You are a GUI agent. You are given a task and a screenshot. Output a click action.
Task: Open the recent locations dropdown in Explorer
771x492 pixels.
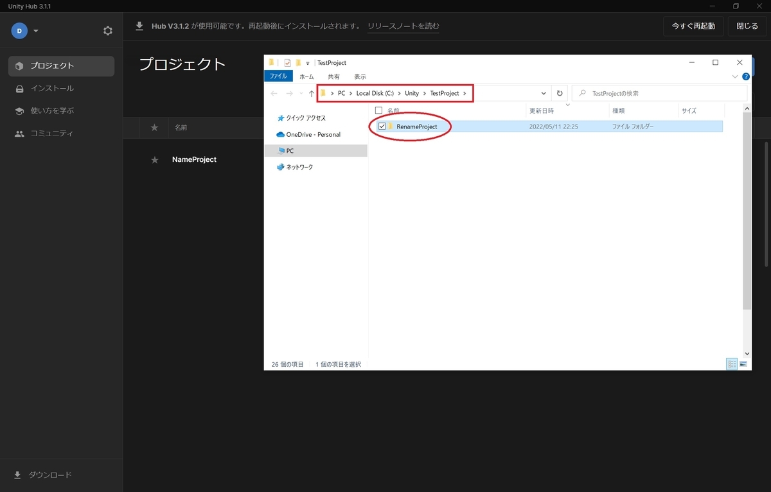click(x=301, y=94)
